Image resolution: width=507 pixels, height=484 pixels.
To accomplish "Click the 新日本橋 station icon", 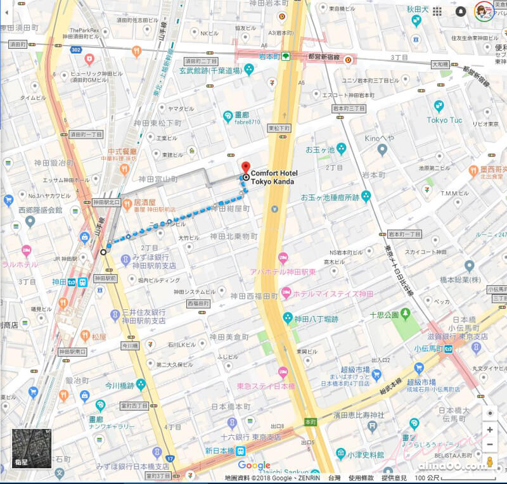I will pyautogui.click(x=241, y=451).
